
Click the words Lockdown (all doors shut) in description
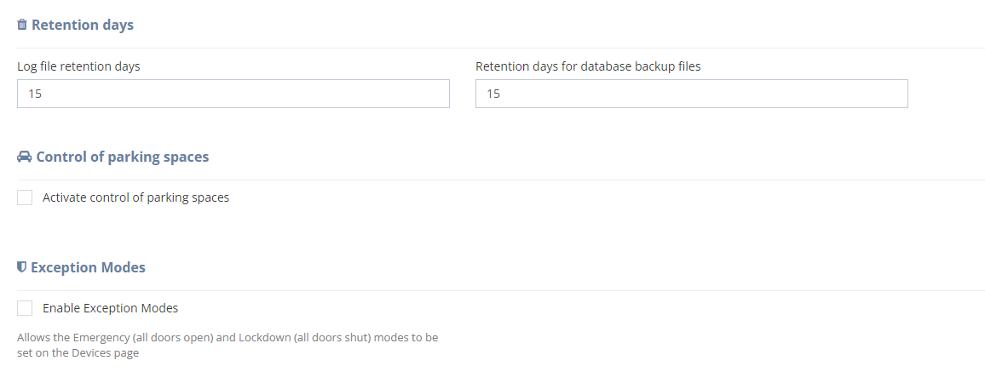305,338
